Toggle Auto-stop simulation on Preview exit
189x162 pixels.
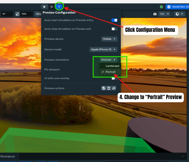(114, 29)
